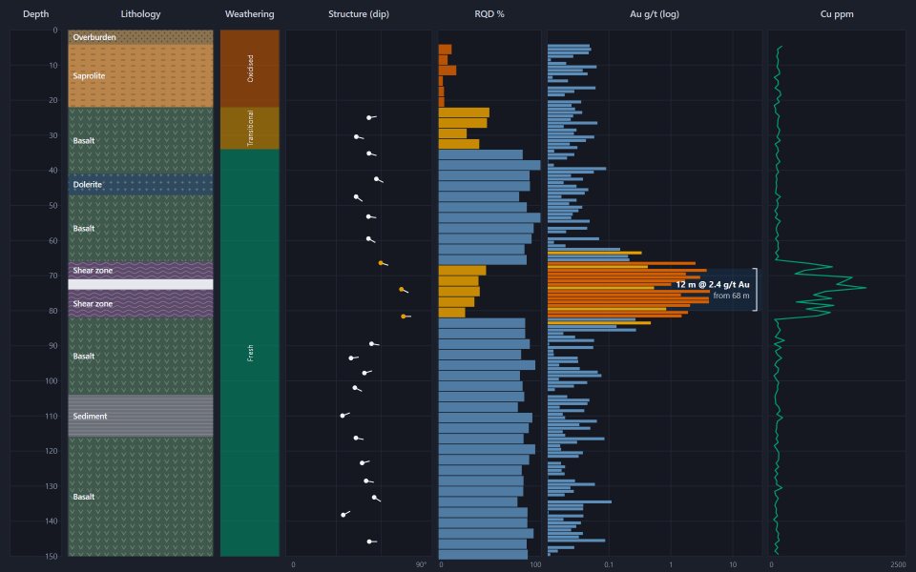This screenshot has height=572, width=916.
Task: Select the "Au g/t (log)" track header
Action: 655,14
